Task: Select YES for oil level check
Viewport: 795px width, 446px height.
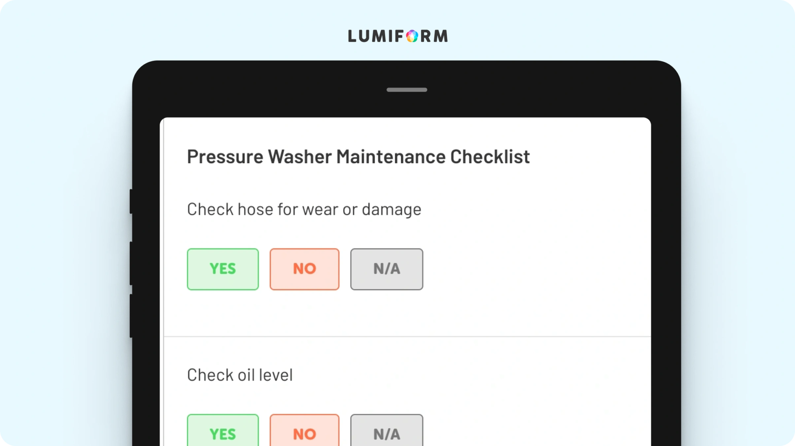Action: click(x=223, y=430)
